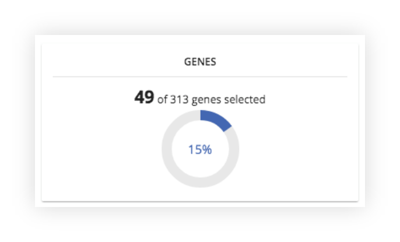Click the card's bottom shadow edge

click(200, 201)
